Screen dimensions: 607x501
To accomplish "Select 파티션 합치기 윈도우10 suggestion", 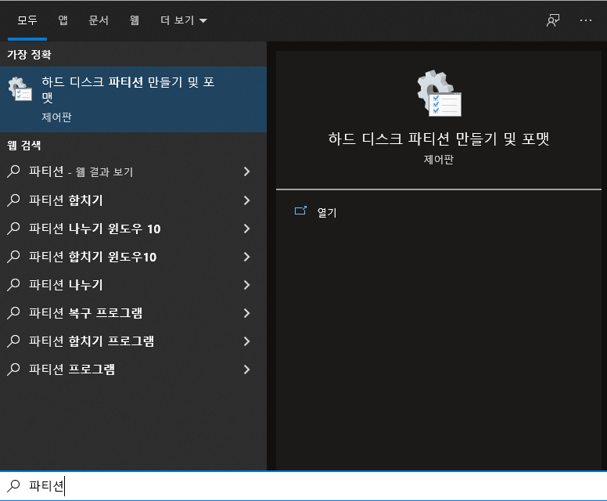I will tap(133, 257).
